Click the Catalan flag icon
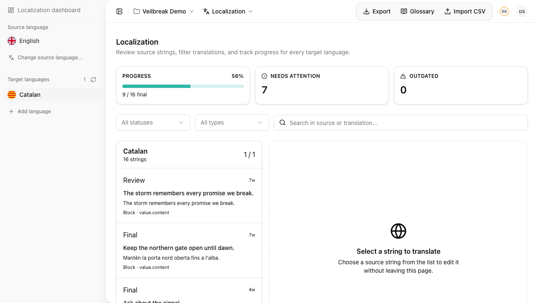The width and height of the screenshot is (538, 303). point(12,95)
